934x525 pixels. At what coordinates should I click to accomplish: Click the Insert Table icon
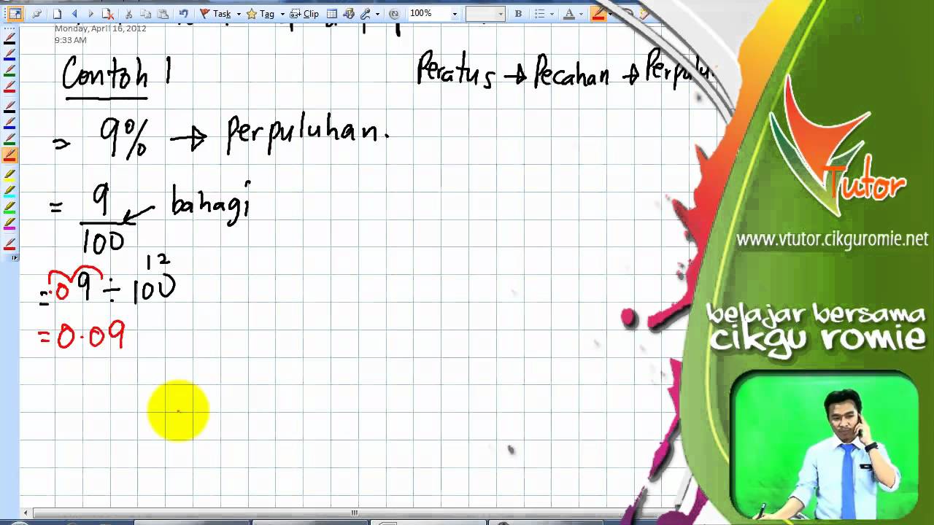click(331, 14)
